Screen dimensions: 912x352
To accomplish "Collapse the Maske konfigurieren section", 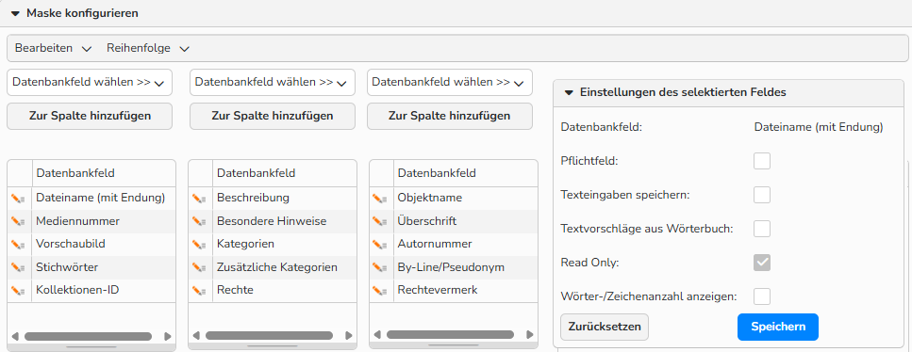I will pos(15,13).
